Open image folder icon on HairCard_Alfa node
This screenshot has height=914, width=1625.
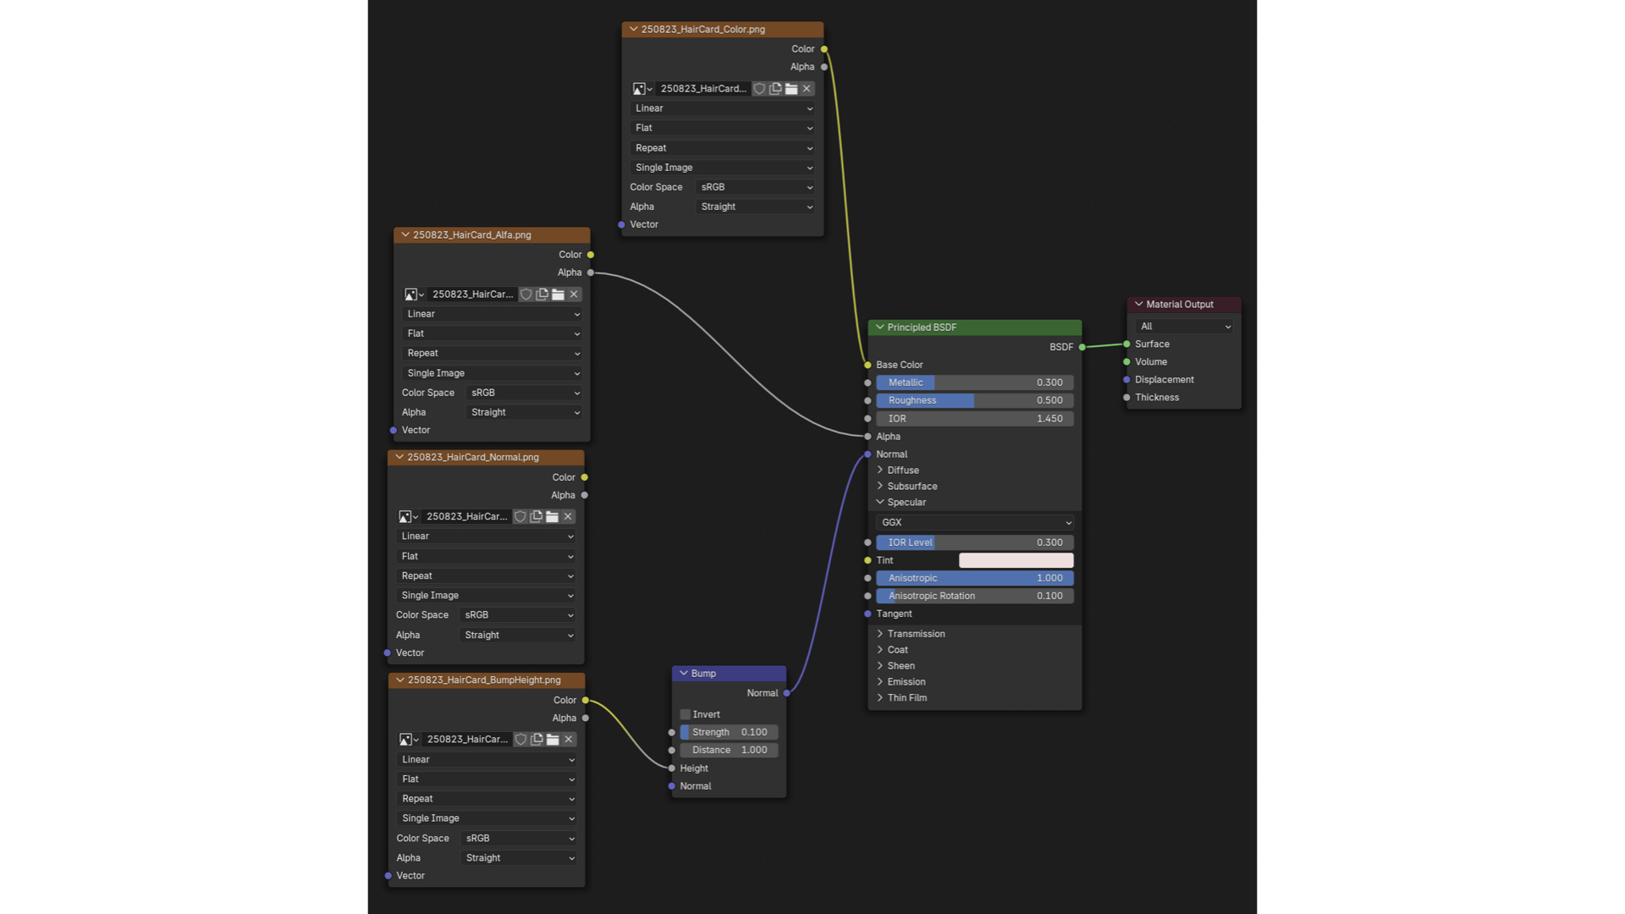point(558,295)
